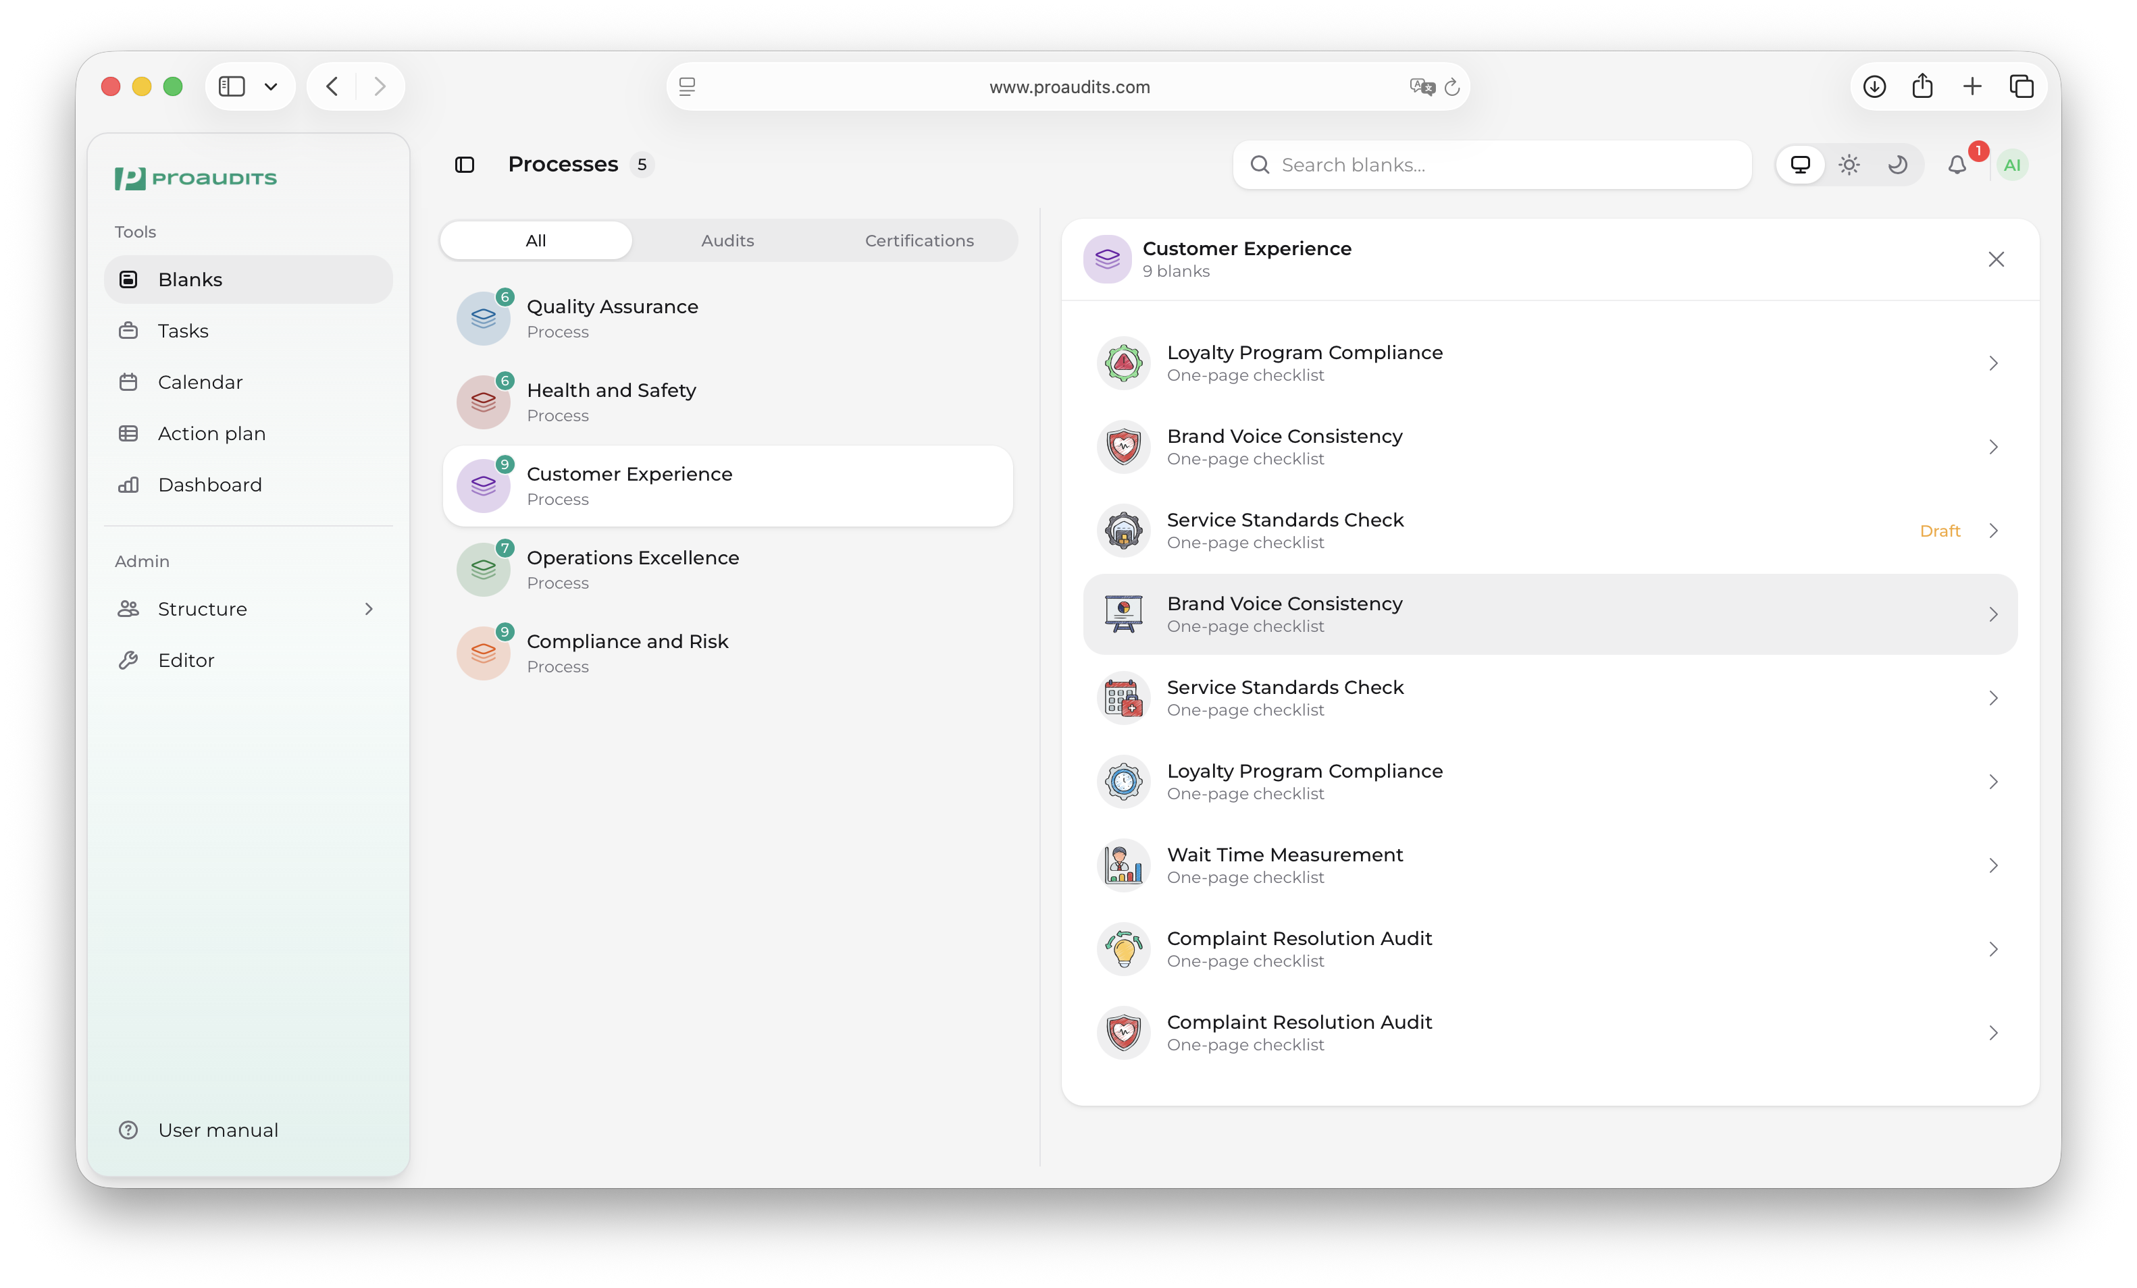
Task: Open first Loyalty Program Compliance chevron
Action: point(1993,363)
